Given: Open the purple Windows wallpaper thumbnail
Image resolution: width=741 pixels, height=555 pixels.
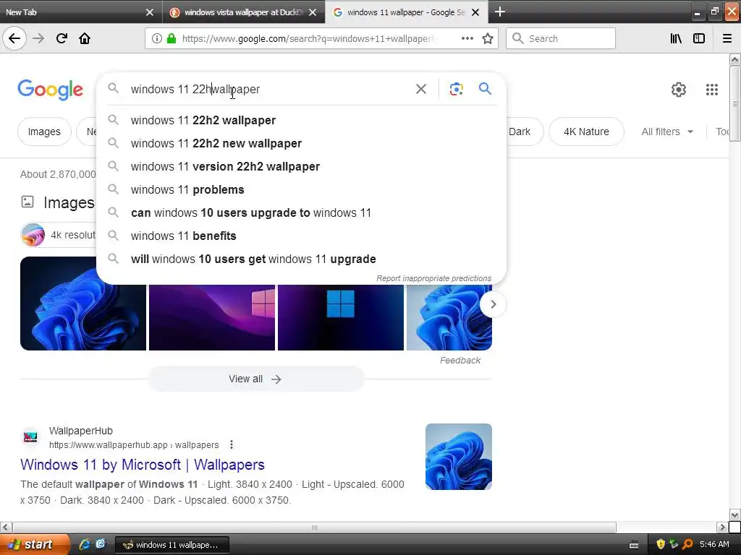Looking at the screenshot, I should tap(212, 317).
